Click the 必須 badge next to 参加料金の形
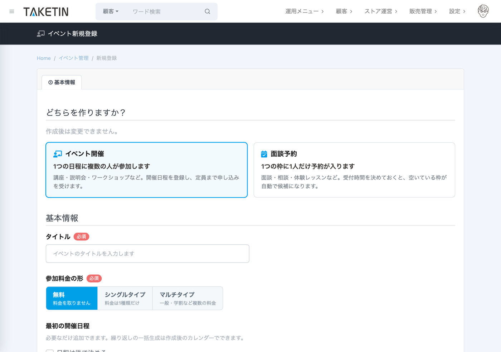Image resolution: width=501 pixels, height=352 pixels. pos(94,278)
